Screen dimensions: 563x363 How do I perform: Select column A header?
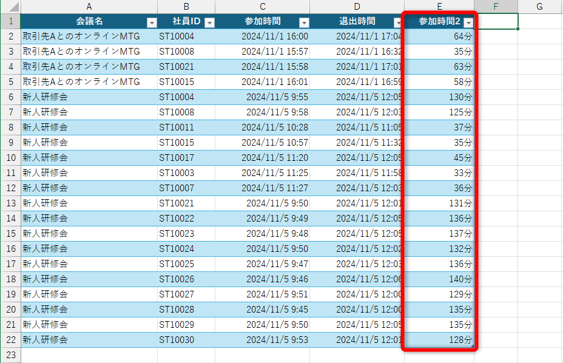coord(89,7)
